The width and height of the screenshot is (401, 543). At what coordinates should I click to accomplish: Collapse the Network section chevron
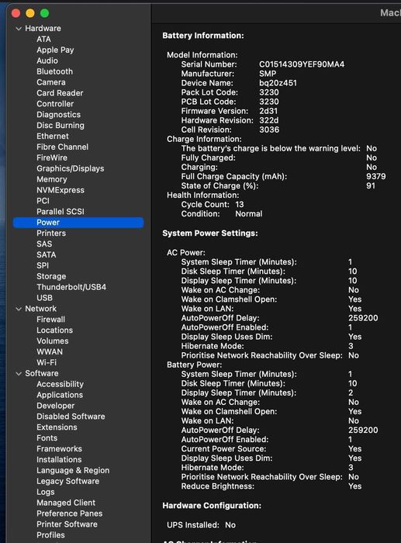19,309
